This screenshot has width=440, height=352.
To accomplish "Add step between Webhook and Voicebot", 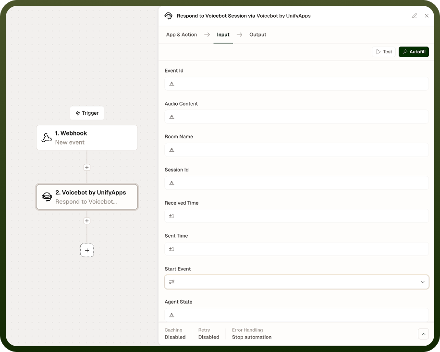I will click(87, 168).
